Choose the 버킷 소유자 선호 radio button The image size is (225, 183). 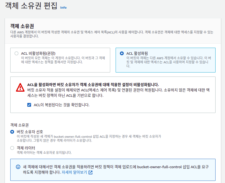click(12, 132)
